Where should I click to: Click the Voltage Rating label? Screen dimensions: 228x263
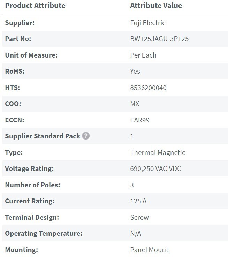coord(29,169)
